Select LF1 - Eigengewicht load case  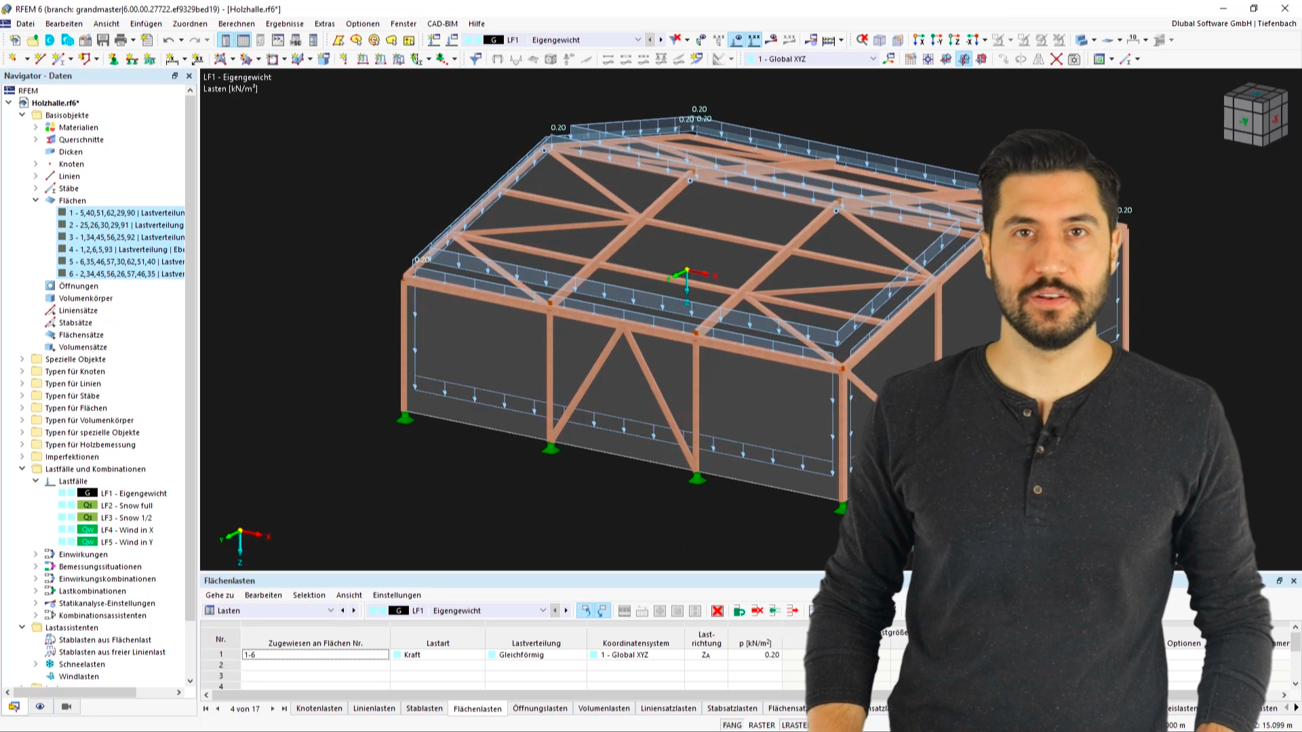point(132,493)
